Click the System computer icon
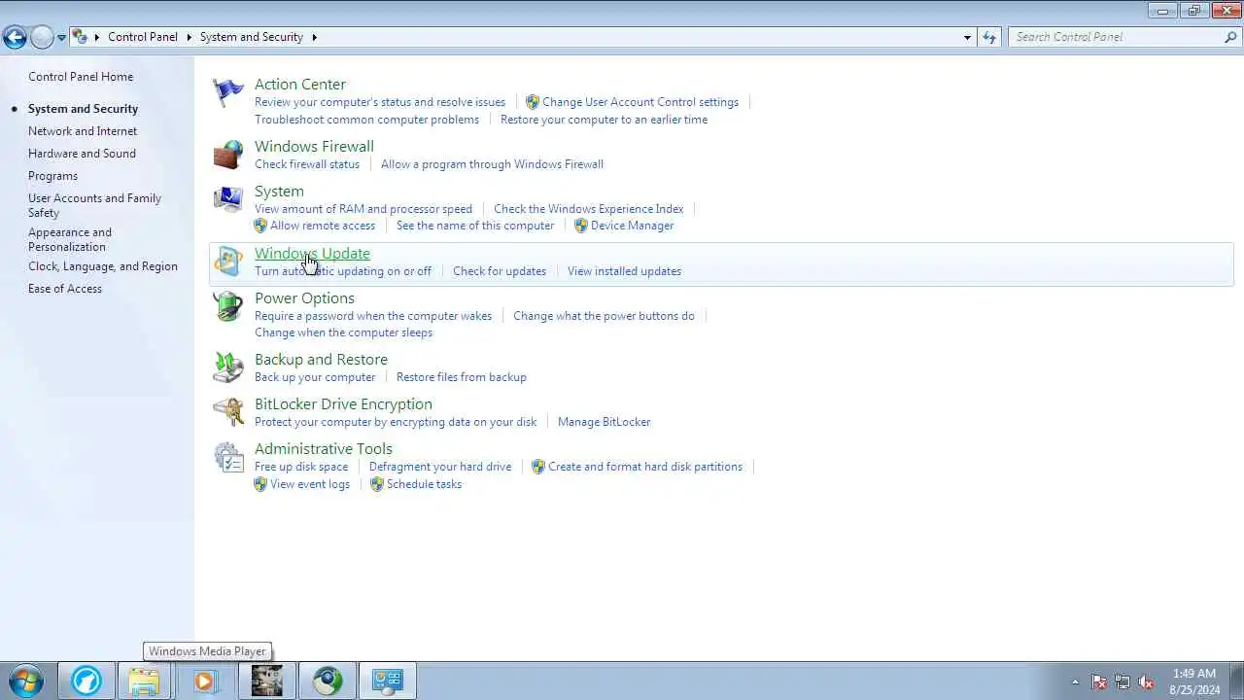The image size is (1244, 700). click(x=228, y=199)
